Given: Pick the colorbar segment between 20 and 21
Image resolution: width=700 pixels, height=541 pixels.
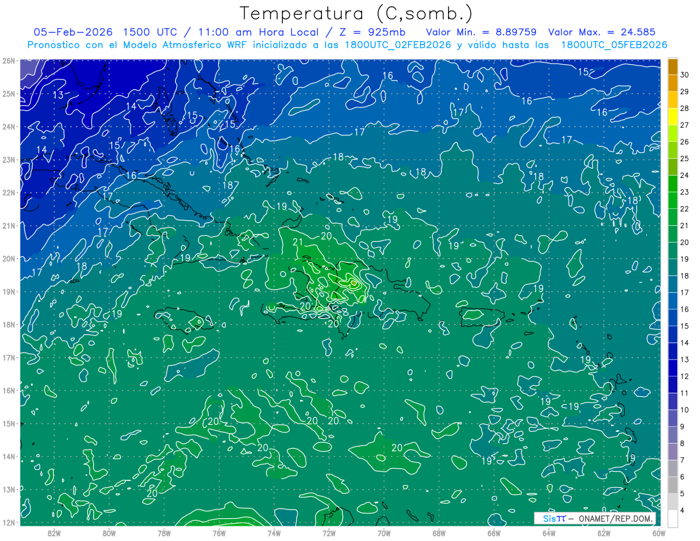Looking at the screenshot, I should [673, 234].
